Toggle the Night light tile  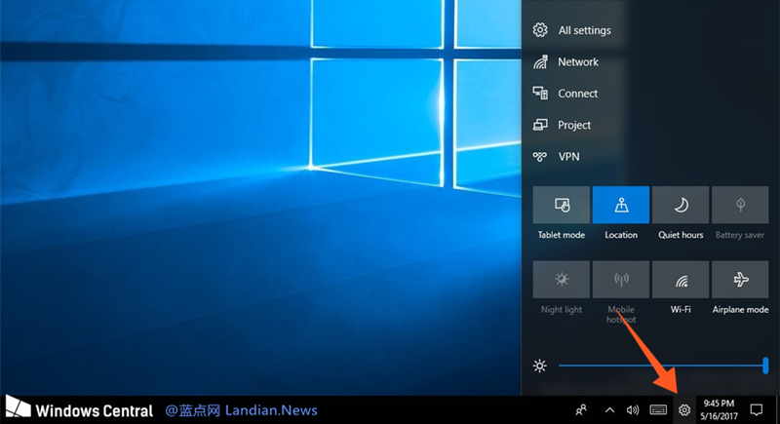tap(562, 280)
